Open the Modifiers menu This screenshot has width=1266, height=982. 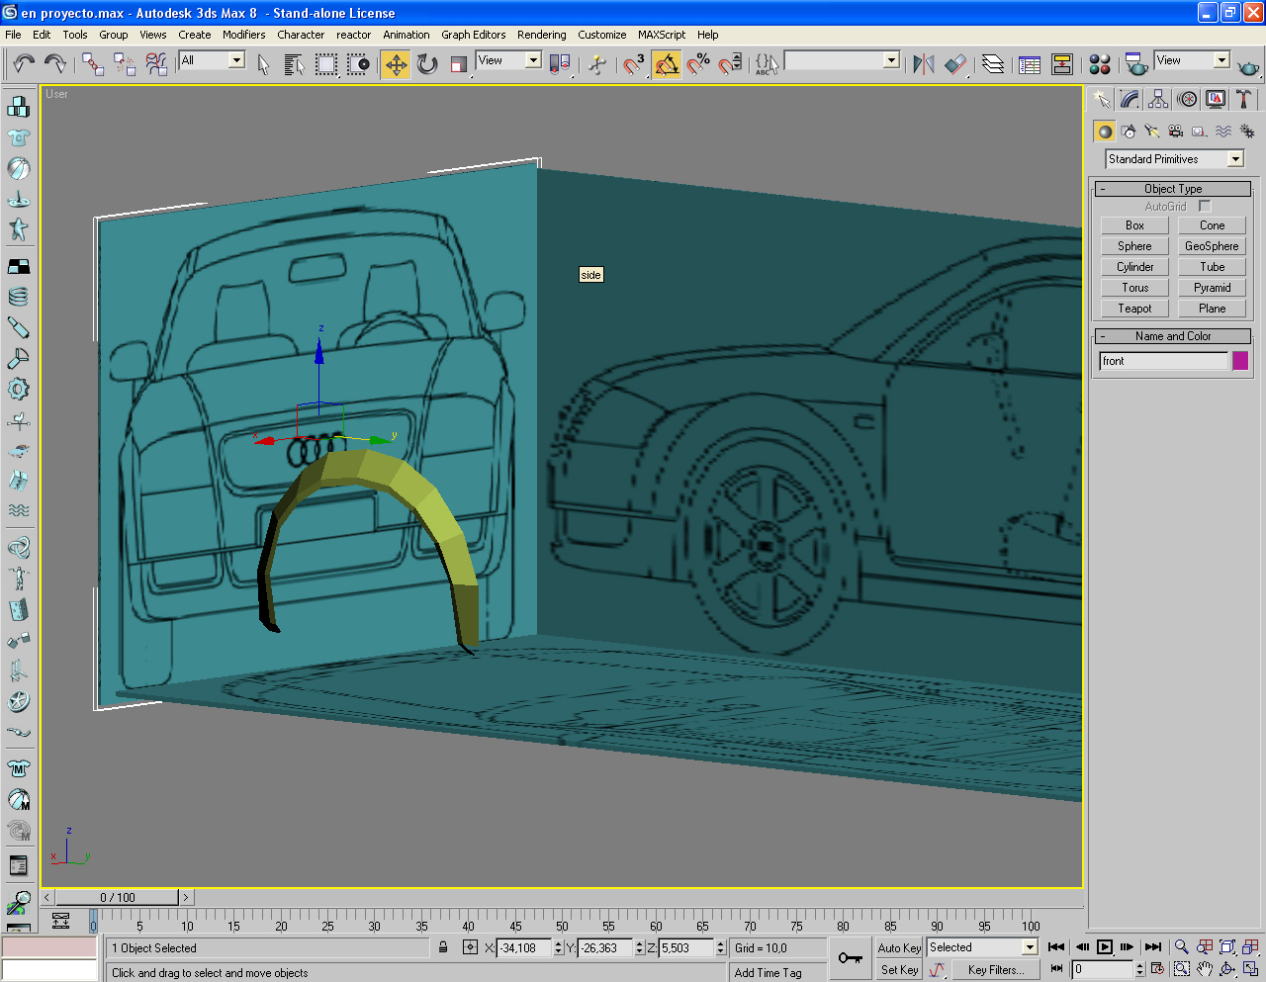(x=243, y=35)
